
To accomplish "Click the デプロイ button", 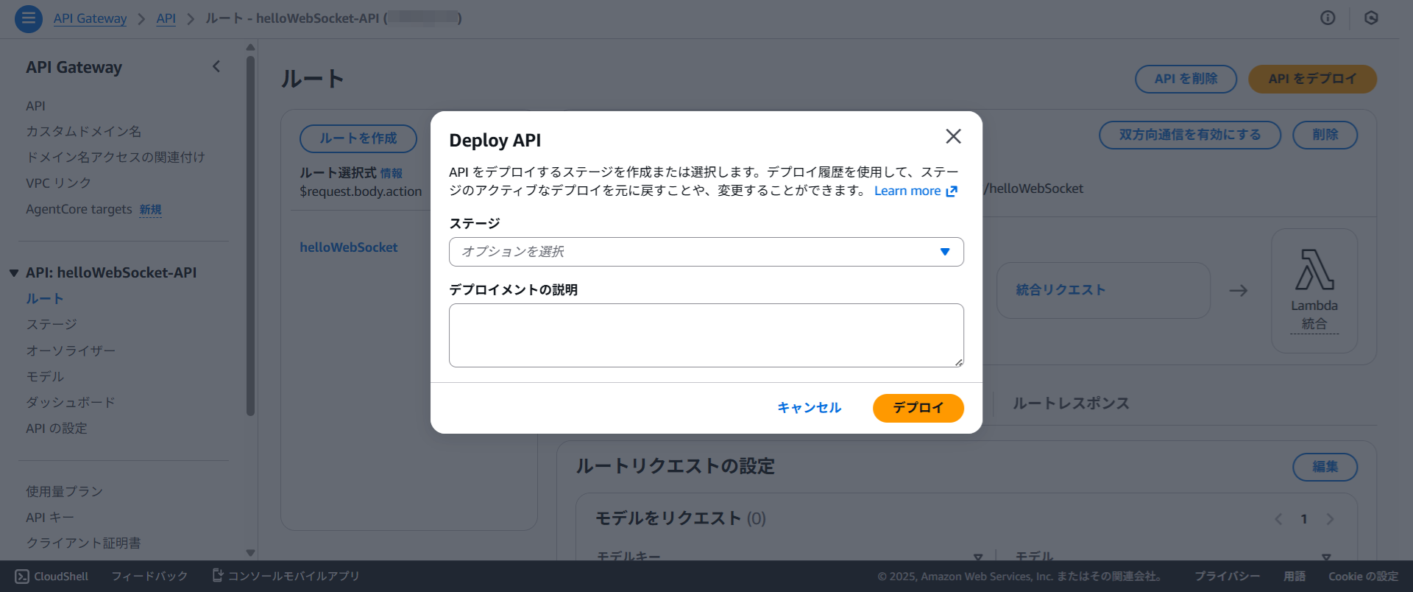I will tap(918, 408).
